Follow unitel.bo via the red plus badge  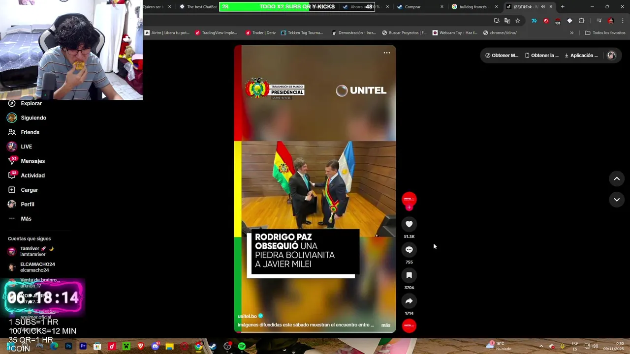[409, 207]
